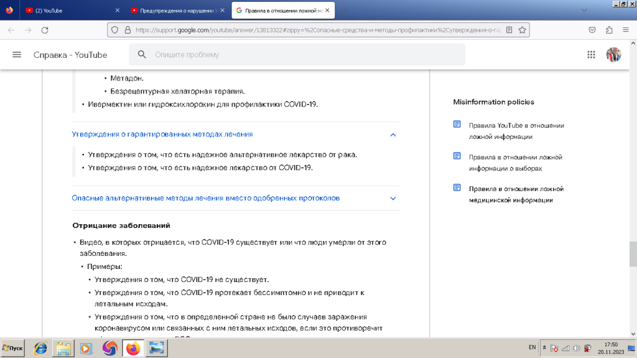Collapse the guaranteed treatment claims section chevron
Screen dimensions: 637x358
coord(393,134)
